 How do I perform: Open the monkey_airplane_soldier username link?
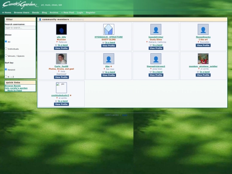point(203,67)
